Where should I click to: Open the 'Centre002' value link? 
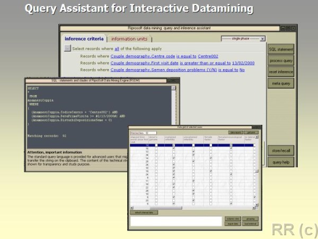207,56
